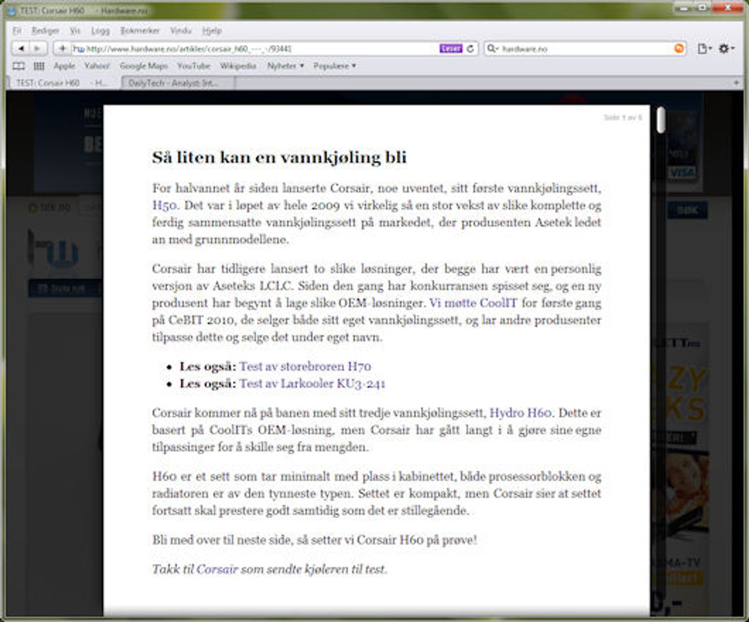The height and width of the screenshot is (622, 749).
Task: Open the Vis menu
Action: tap(75, 31)
